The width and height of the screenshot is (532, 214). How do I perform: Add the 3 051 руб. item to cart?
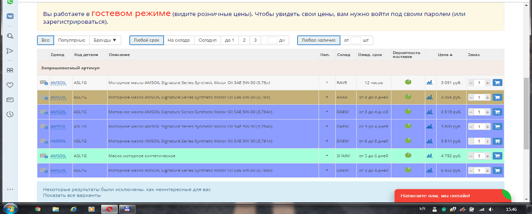[497, 82]
